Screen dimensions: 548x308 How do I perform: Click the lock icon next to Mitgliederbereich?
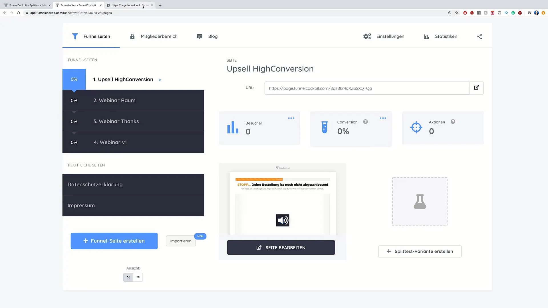[x=132, y=37]
